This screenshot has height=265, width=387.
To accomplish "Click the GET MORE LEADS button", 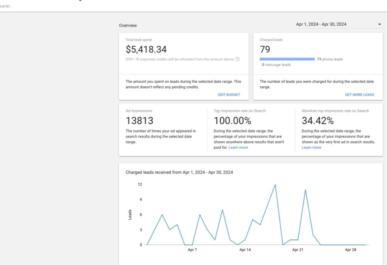I will click(x=359, y=95).
